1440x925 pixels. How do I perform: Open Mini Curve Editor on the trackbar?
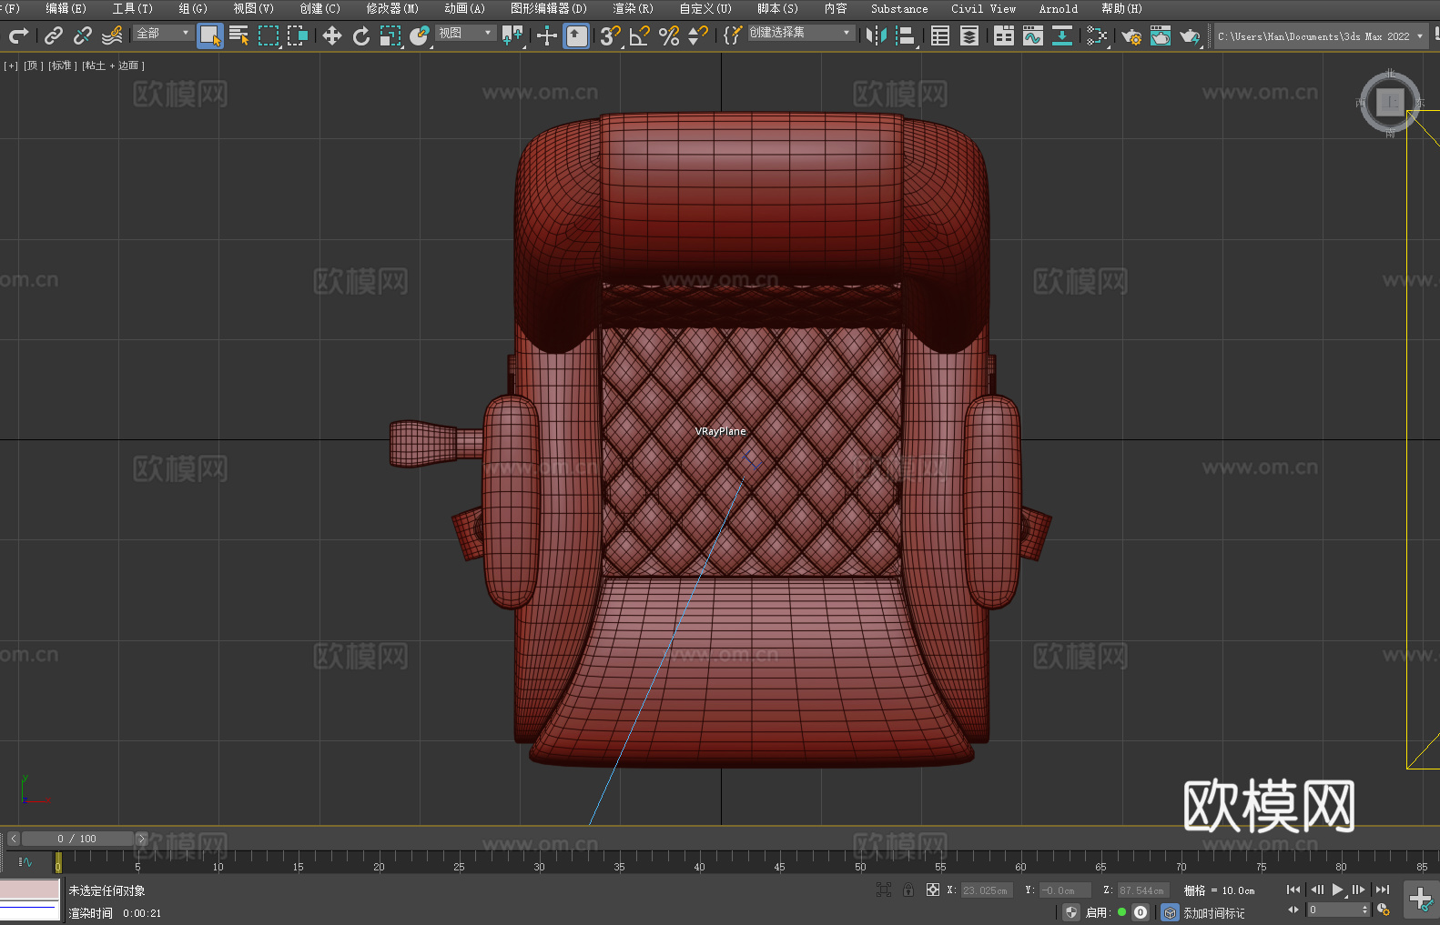(25, 862)
